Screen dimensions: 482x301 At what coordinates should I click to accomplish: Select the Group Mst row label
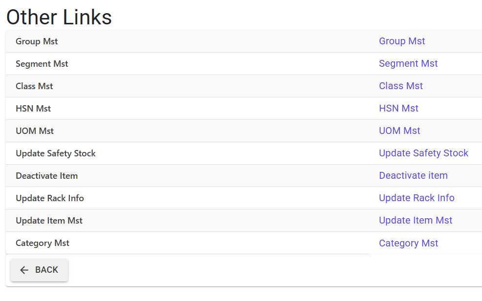coord(37,41)
